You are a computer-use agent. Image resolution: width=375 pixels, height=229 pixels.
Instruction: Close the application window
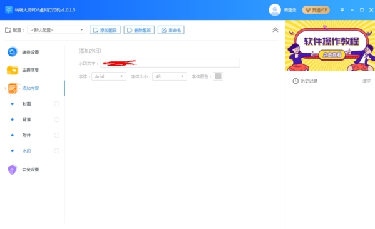(371, 10)
